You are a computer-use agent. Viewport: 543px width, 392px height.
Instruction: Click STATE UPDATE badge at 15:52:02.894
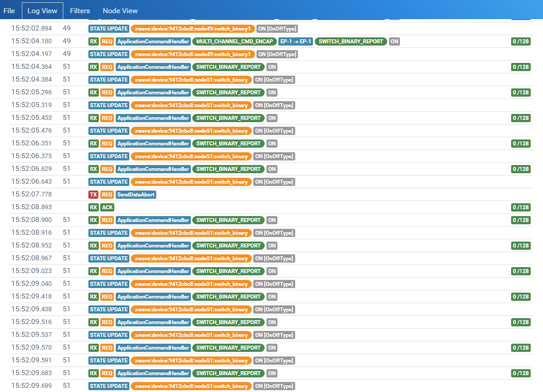pyautogui.click(x=109, y=29)
